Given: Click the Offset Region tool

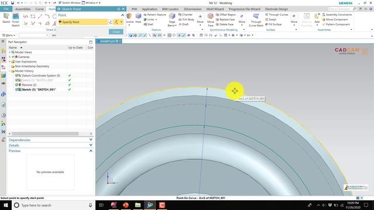Looking at the screenshot, I should [226, 15].
